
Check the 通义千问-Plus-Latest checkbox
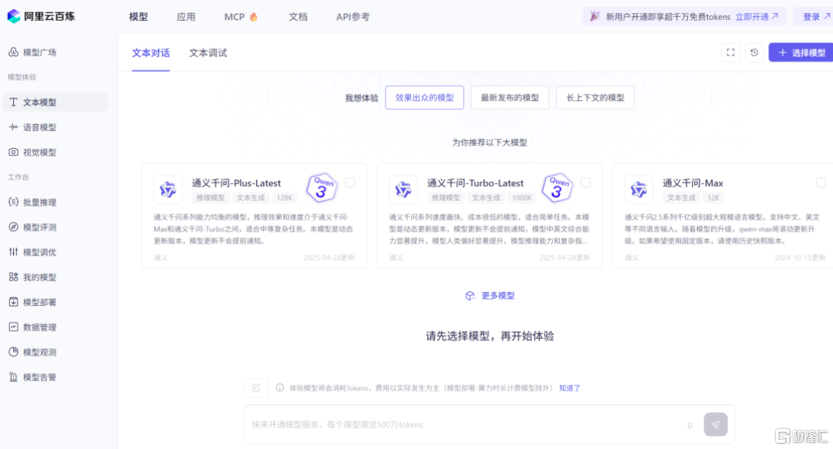point(350,183)
